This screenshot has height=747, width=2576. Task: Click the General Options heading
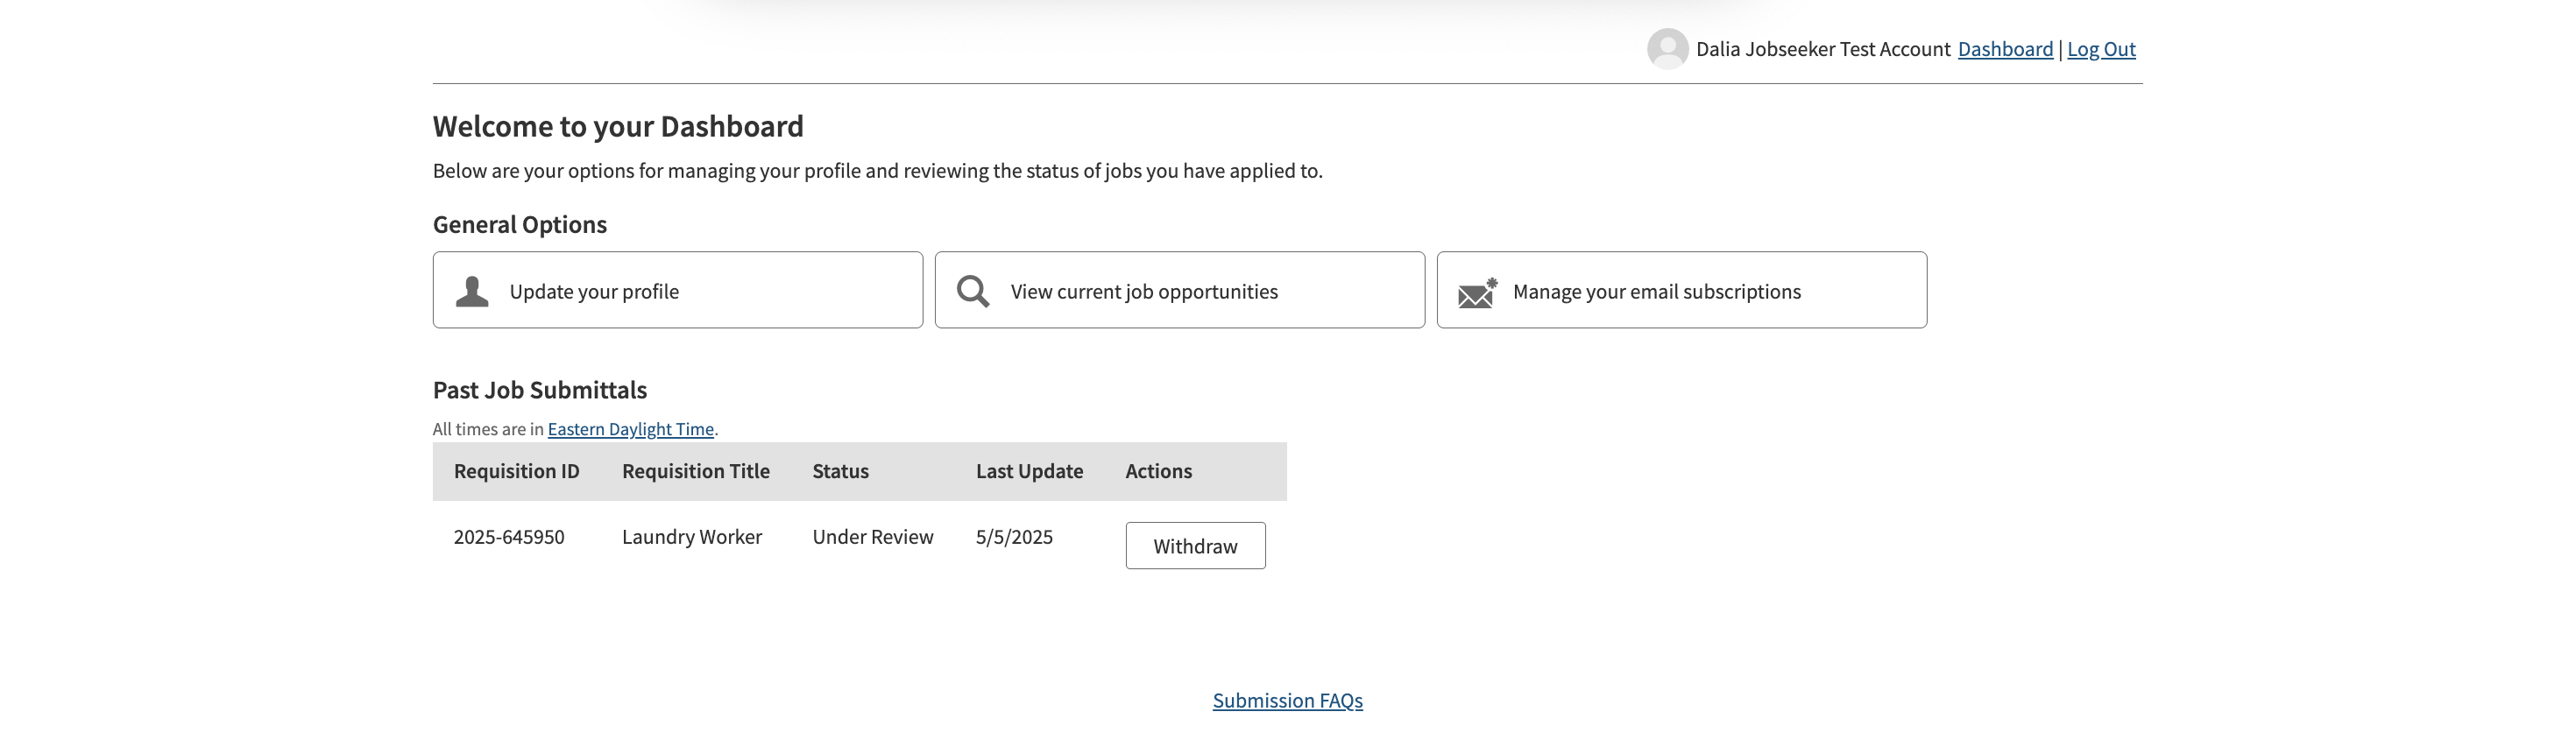tap(520, 224)
